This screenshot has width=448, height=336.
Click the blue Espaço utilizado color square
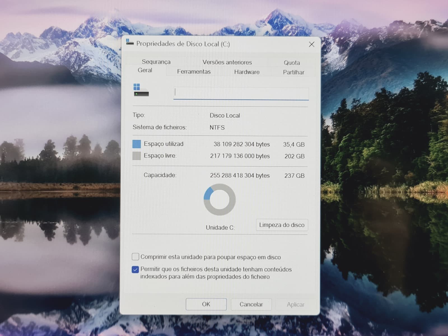tap(137, 144)
